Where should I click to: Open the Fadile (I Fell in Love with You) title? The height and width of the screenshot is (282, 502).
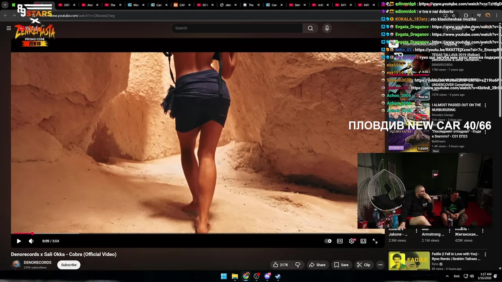tap(457, 256)
